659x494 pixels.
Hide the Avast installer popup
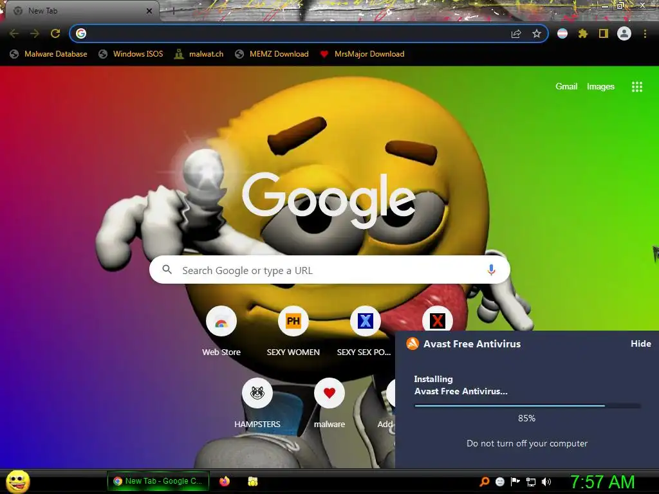(640, 343)
